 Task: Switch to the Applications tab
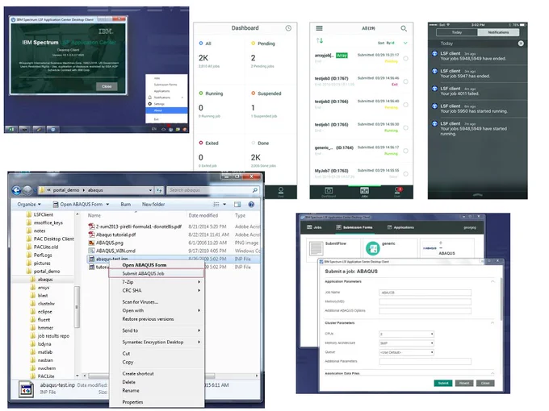pos(400,227)
